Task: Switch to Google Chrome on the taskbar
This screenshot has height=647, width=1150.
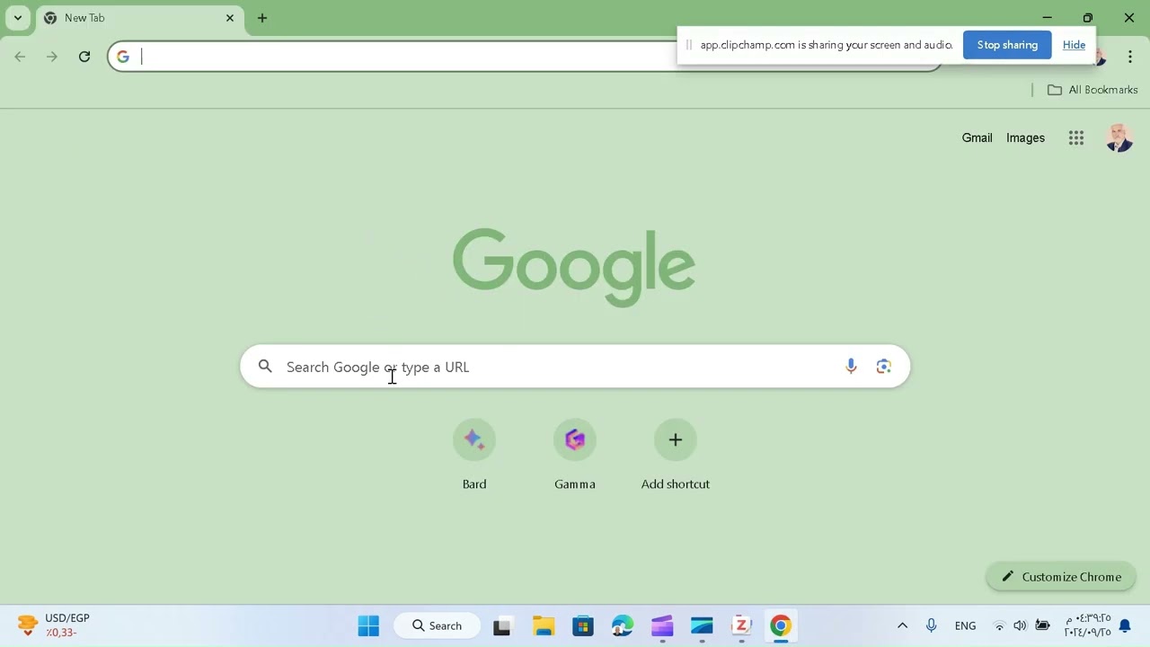Action: pos(781,625)
